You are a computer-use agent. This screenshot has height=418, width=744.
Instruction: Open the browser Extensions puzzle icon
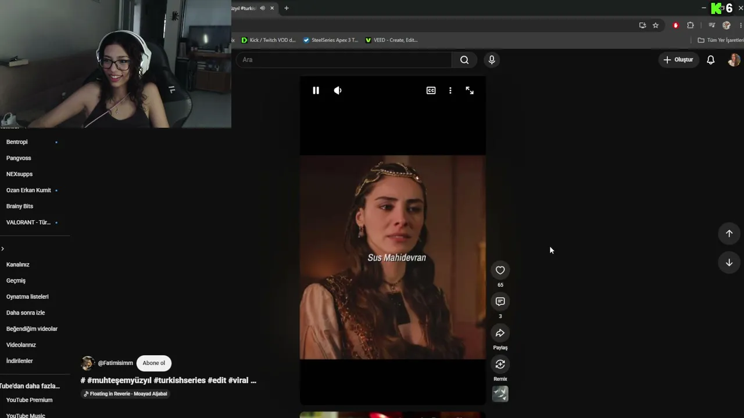[x=691, y=26]
